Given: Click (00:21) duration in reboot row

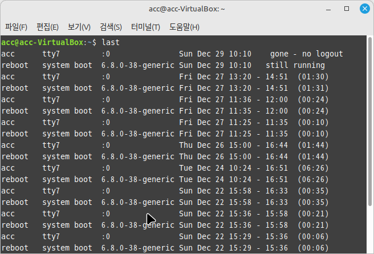Looking at the screenshot, I should pyautogui.click(x=313, y=225).
